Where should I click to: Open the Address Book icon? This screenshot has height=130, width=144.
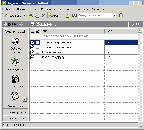[x=75, y=15]
